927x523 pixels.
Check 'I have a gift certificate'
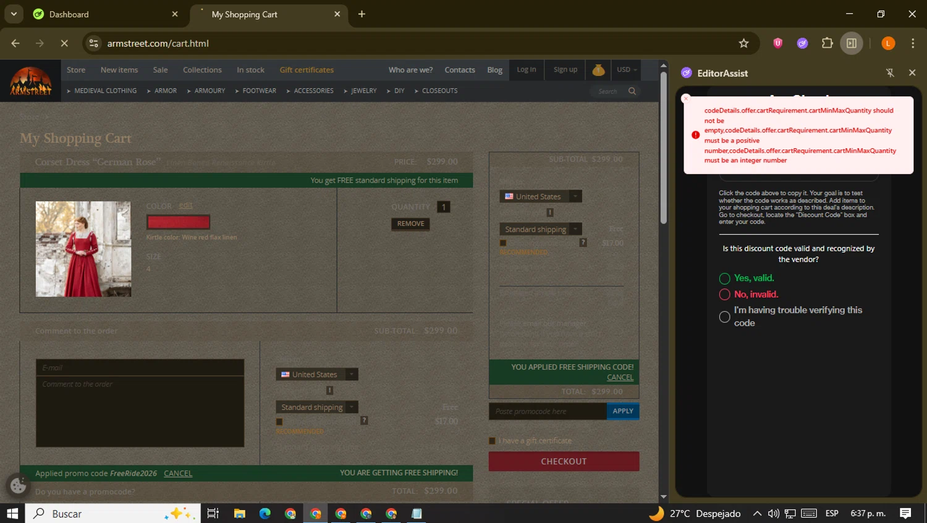click(493, 441)
